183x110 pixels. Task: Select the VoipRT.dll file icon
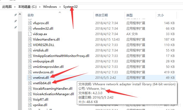pyautogui.click(x=30, y=100)
